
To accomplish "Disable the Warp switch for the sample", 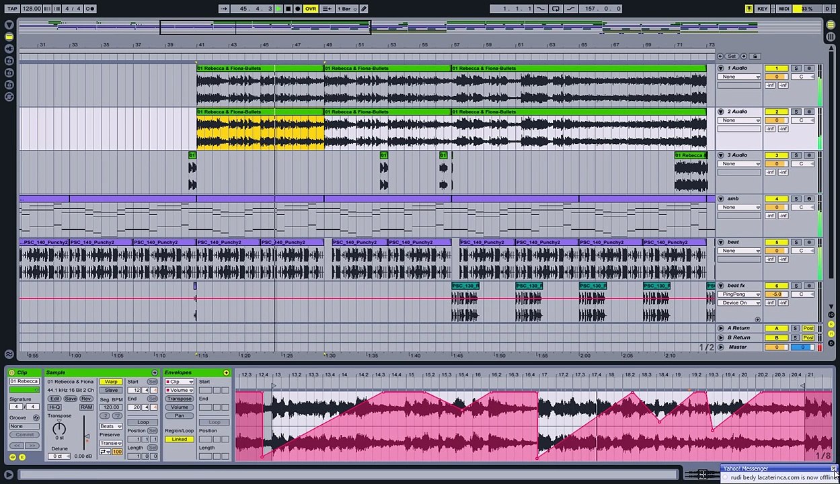I will (x=111, y=382).
